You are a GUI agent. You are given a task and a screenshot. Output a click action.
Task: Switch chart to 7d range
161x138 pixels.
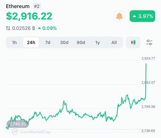coord(48,42)
